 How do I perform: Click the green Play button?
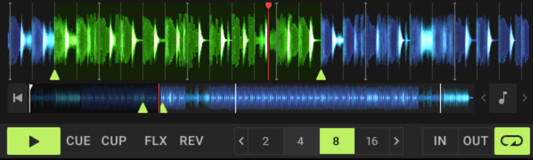[x=34, y=141]
